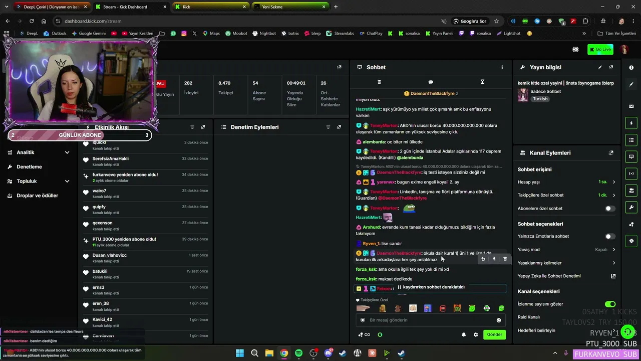Screen dimensions: 641x361
Task: Click the trash icon below the Sohbet header
Action: coord(379,82)
